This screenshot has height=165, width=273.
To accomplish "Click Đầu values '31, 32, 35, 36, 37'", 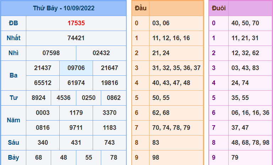I will coord(176,68).
